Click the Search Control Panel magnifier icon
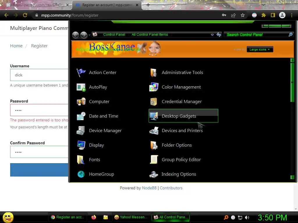298x223 pixels. 290,35
